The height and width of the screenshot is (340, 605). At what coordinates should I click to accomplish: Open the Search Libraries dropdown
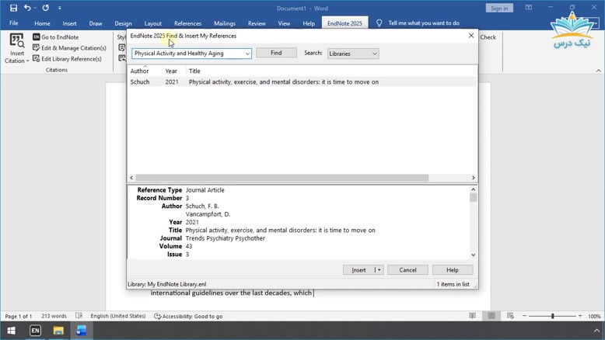tap(353, 54)
